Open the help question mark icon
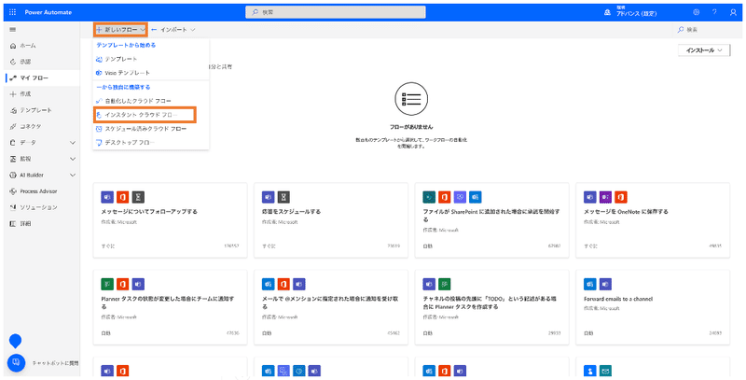Viewport: 746px width, 380px height. point(714,12)
